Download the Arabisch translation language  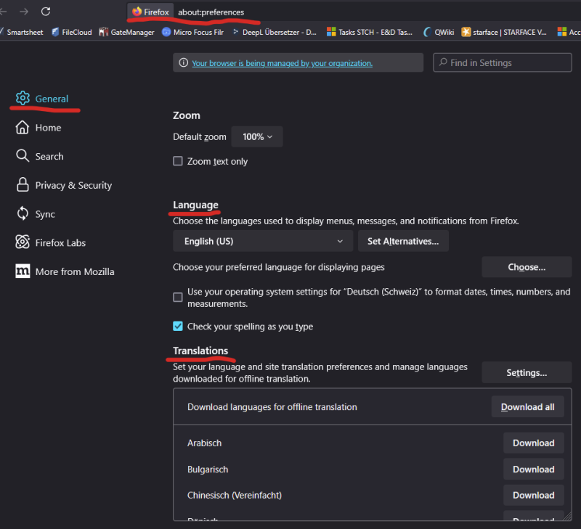(x=533, y=443)
